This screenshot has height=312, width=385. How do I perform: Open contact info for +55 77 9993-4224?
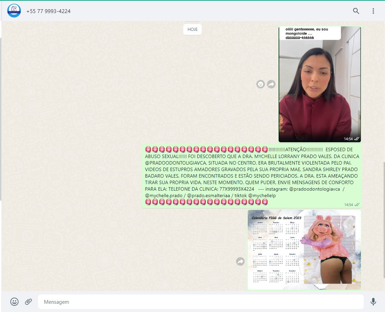[48, 11]
